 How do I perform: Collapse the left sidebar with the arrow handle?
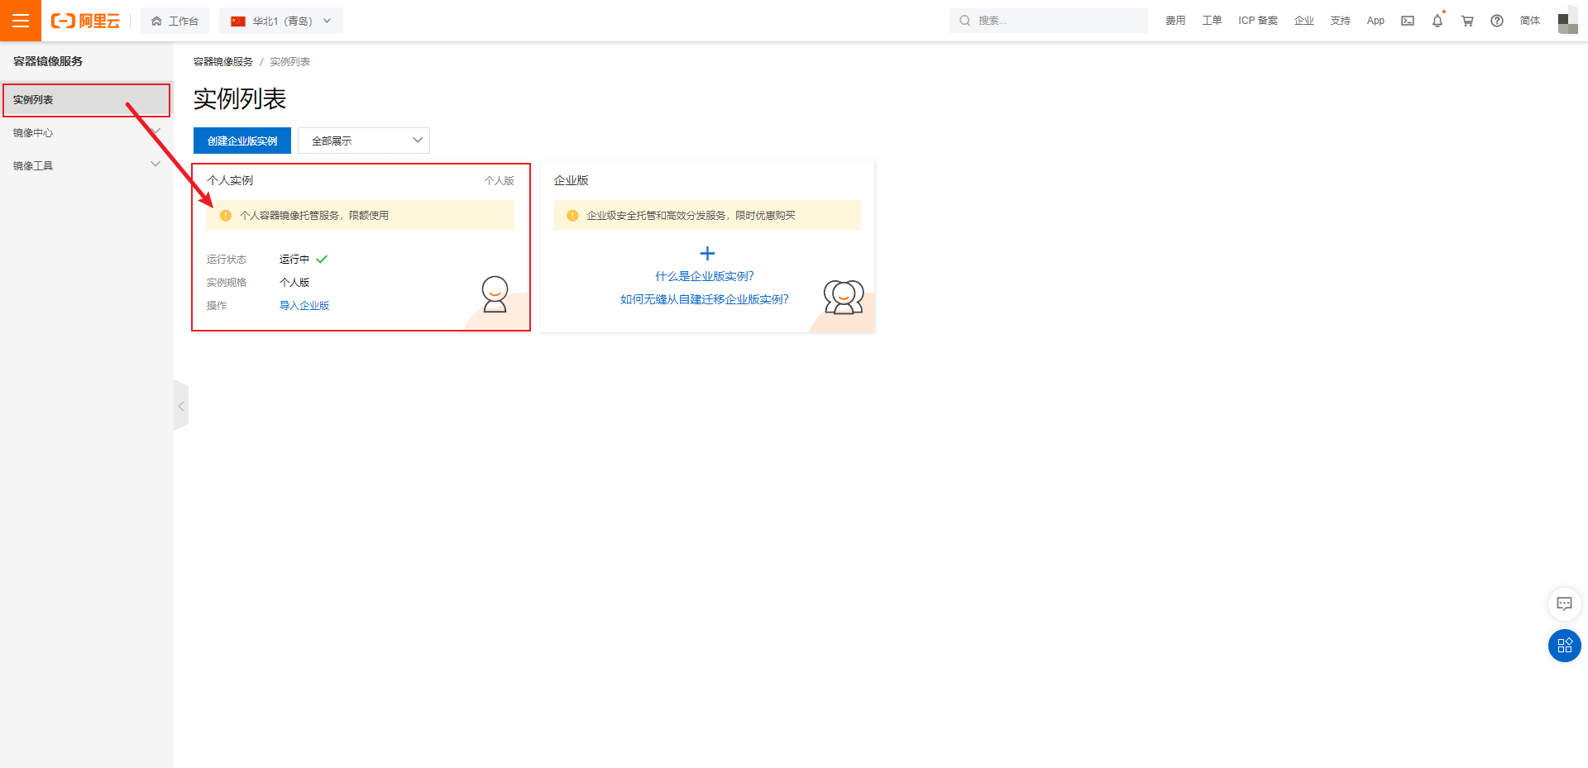181,406
